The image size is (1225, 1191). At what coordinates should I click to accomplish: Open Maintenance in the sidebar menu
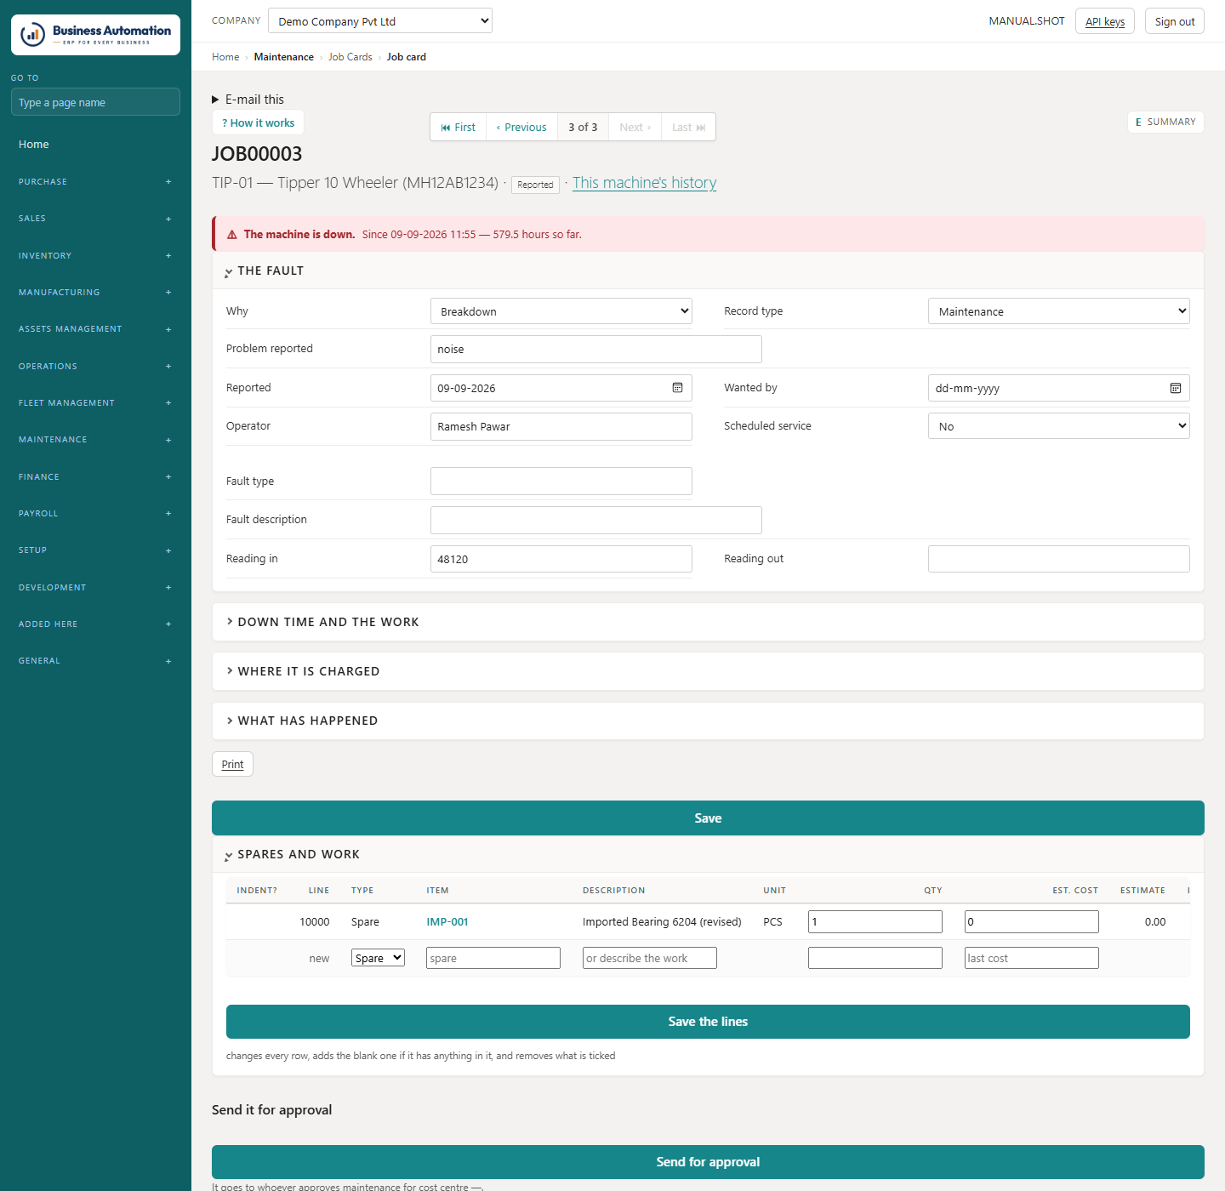tap(53, 440)
